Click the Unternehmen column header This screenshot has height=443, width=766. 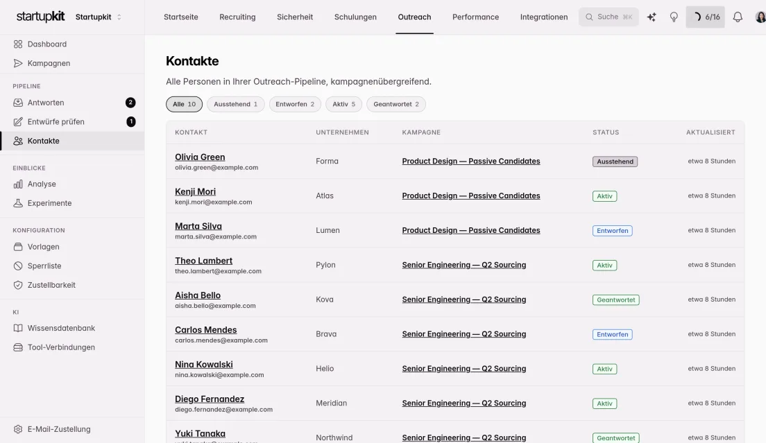343,132
